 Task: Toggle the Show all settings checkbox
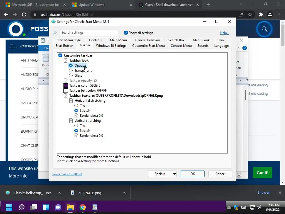click(126, 33)
